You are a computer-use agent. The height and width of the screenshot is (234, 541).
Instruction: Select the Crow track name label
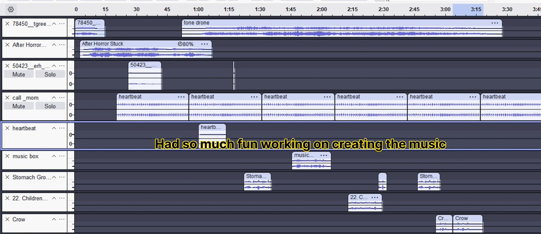coord(19,220)
